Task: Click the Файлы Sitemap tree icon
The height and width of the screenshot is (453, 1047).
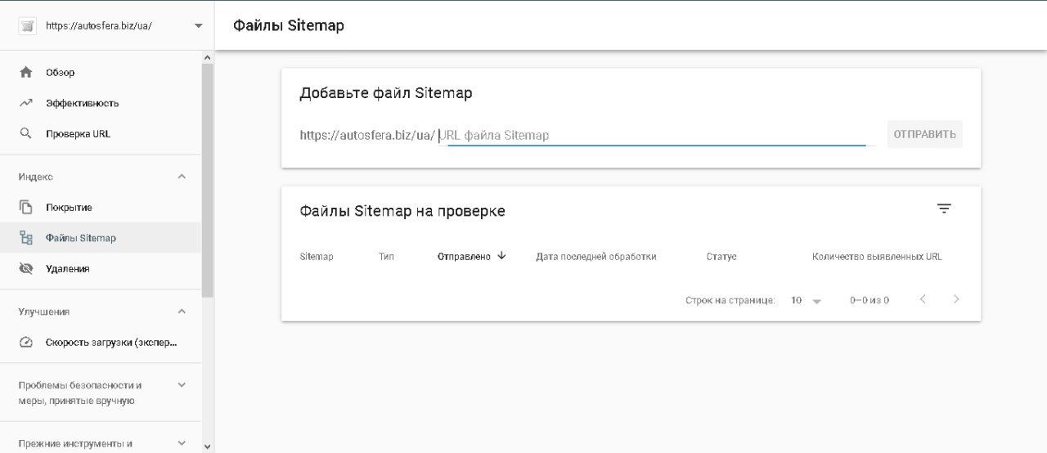Action: click(x=26, y=238)
